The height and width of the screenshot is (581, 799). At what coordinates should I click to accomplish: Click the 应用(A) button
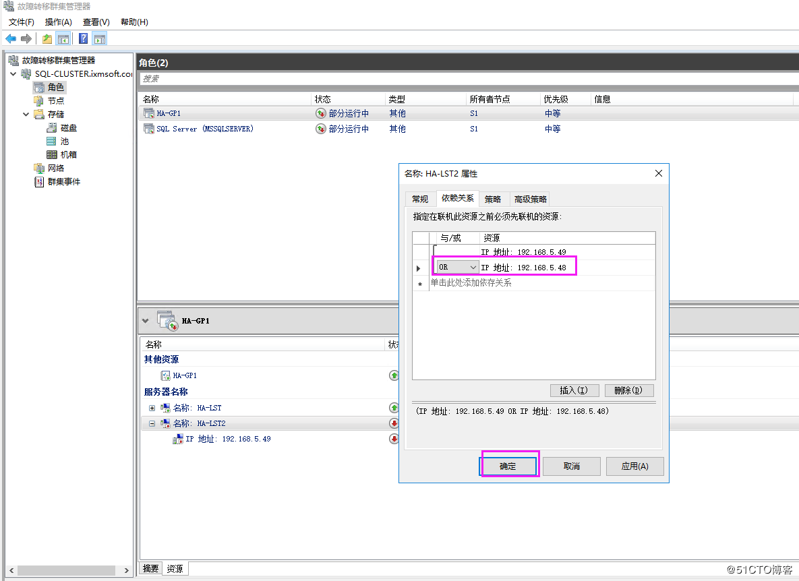pyautogui.click(x=634, y=466)
